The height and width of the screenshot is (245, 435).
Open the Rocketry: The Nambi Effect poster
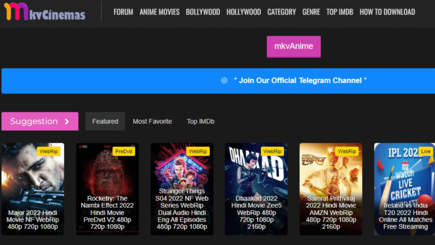[x=107, y=189]
